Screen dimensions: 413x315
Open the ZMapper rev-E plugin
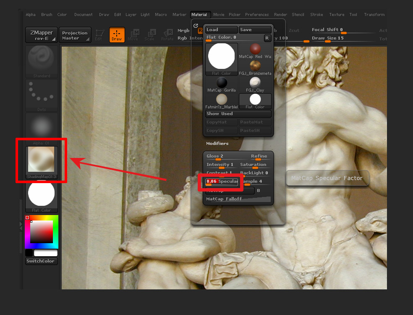(x=42, y=35)
